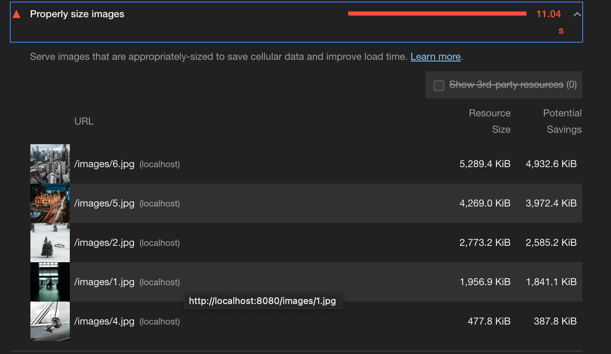Toggle Show 3rd-party resources checkbox
Viewport: 611px width, 354px height.
439,85
